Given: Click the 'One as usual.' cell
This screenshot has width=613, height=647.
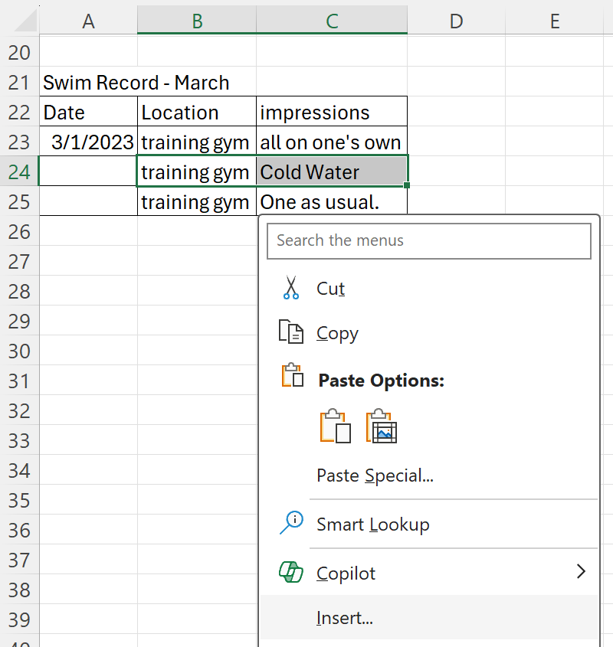Looking at the screenshot, I should [x=332, y=202].
